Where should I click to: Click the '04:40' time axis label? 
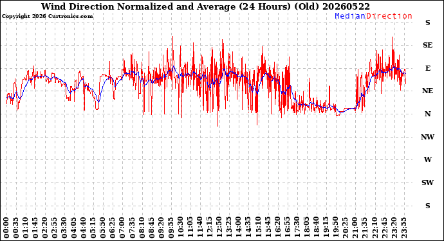click(x=84, y=228)
